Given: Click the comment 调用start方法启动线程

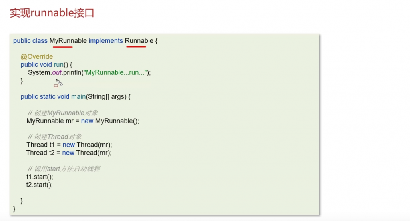Looking at the screenshot, I should (x=64, y=169).
